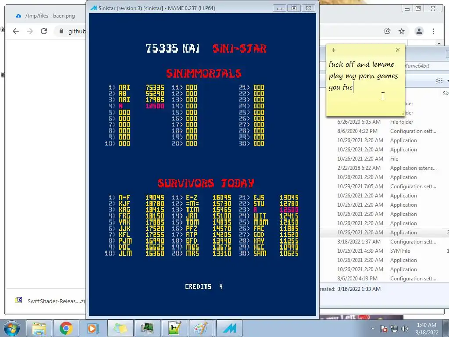Open the Chrome profile avatar

419,31
